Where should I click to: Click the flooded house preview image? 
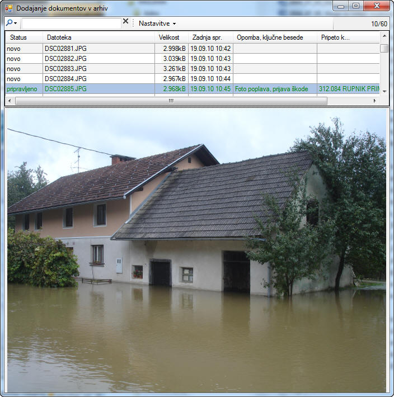pyautogui.click(x=196, y=251)
